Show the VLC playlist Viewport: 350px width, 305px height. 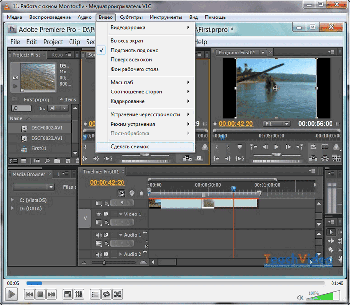tap(95, 294)
